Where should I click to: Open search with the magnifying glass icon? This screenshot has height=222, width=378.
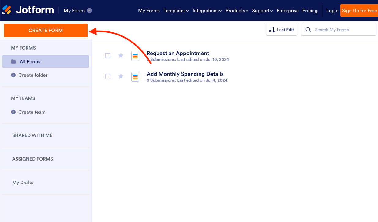tap(308, 30)
